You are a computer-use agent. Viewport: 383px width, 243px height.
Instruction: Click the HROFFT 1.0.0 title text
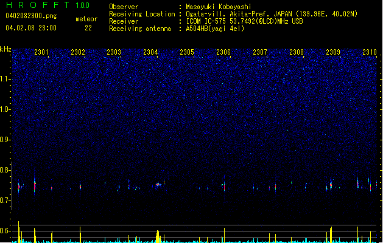(47, 5)
